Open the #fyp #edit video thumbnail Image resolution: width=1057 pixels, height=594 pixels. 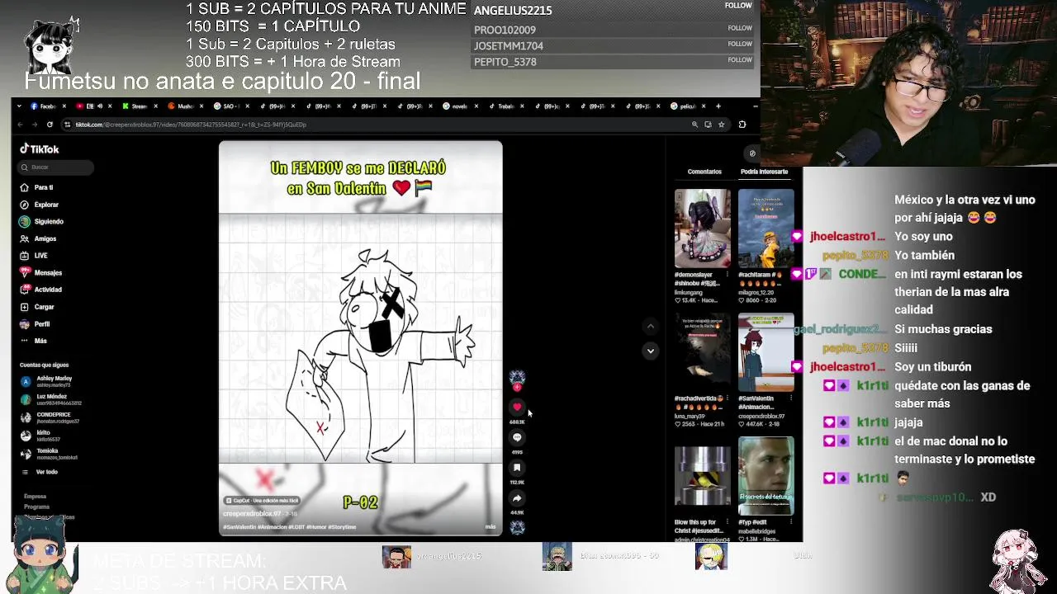pos(765,476)
